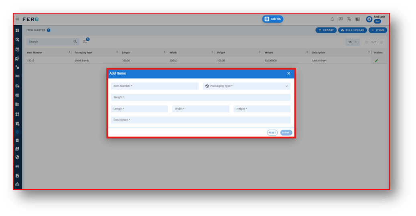This screenshot has height=216, width=416.
Task: Open the trash bin icon in sidebar
Action: click(x=17, y=140)
